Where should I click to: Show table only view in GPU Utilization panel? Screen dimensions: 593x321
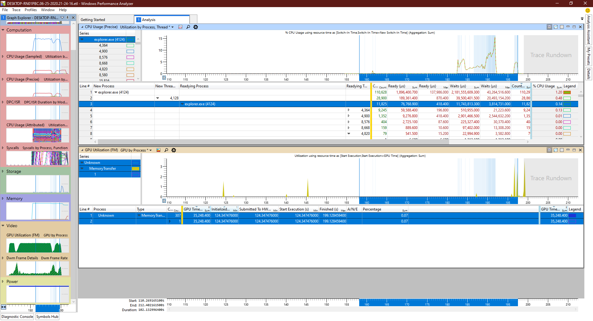pyautogui.click(x=562, y=150)
